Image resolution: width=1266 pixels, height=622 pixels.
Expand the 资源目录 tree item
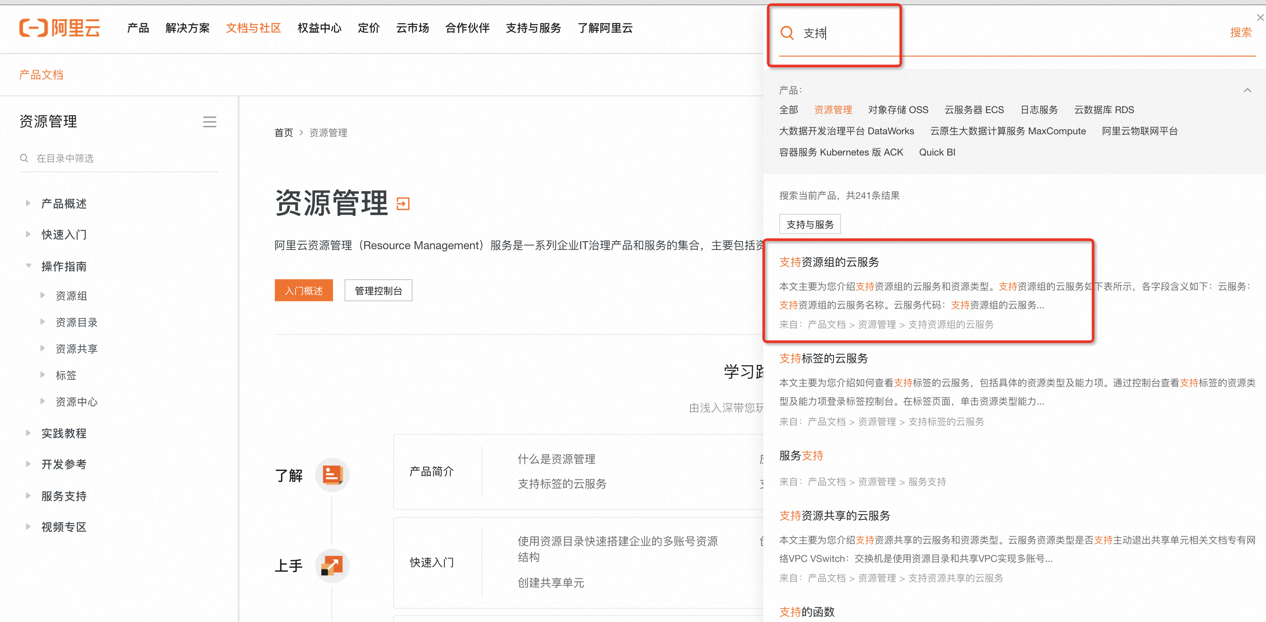click(x=43, y=322)
